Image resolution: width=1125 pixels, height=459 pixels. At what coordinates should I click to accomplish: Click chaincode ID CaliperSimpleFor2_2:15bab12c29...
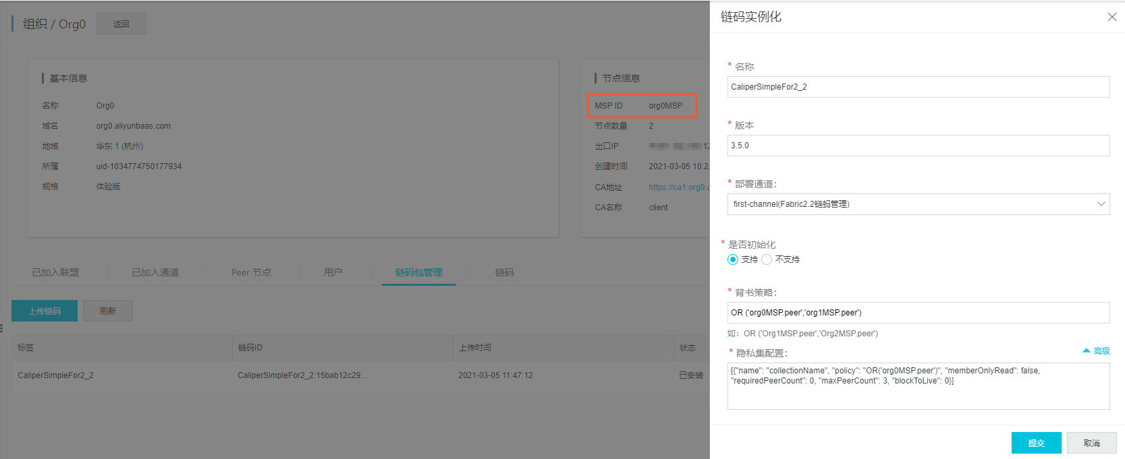tap(302, 375)
